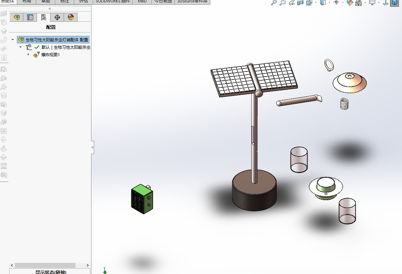Open the Display Style dropdown arrow
This screenshot has height=274, width=402.
click(329, 3)
